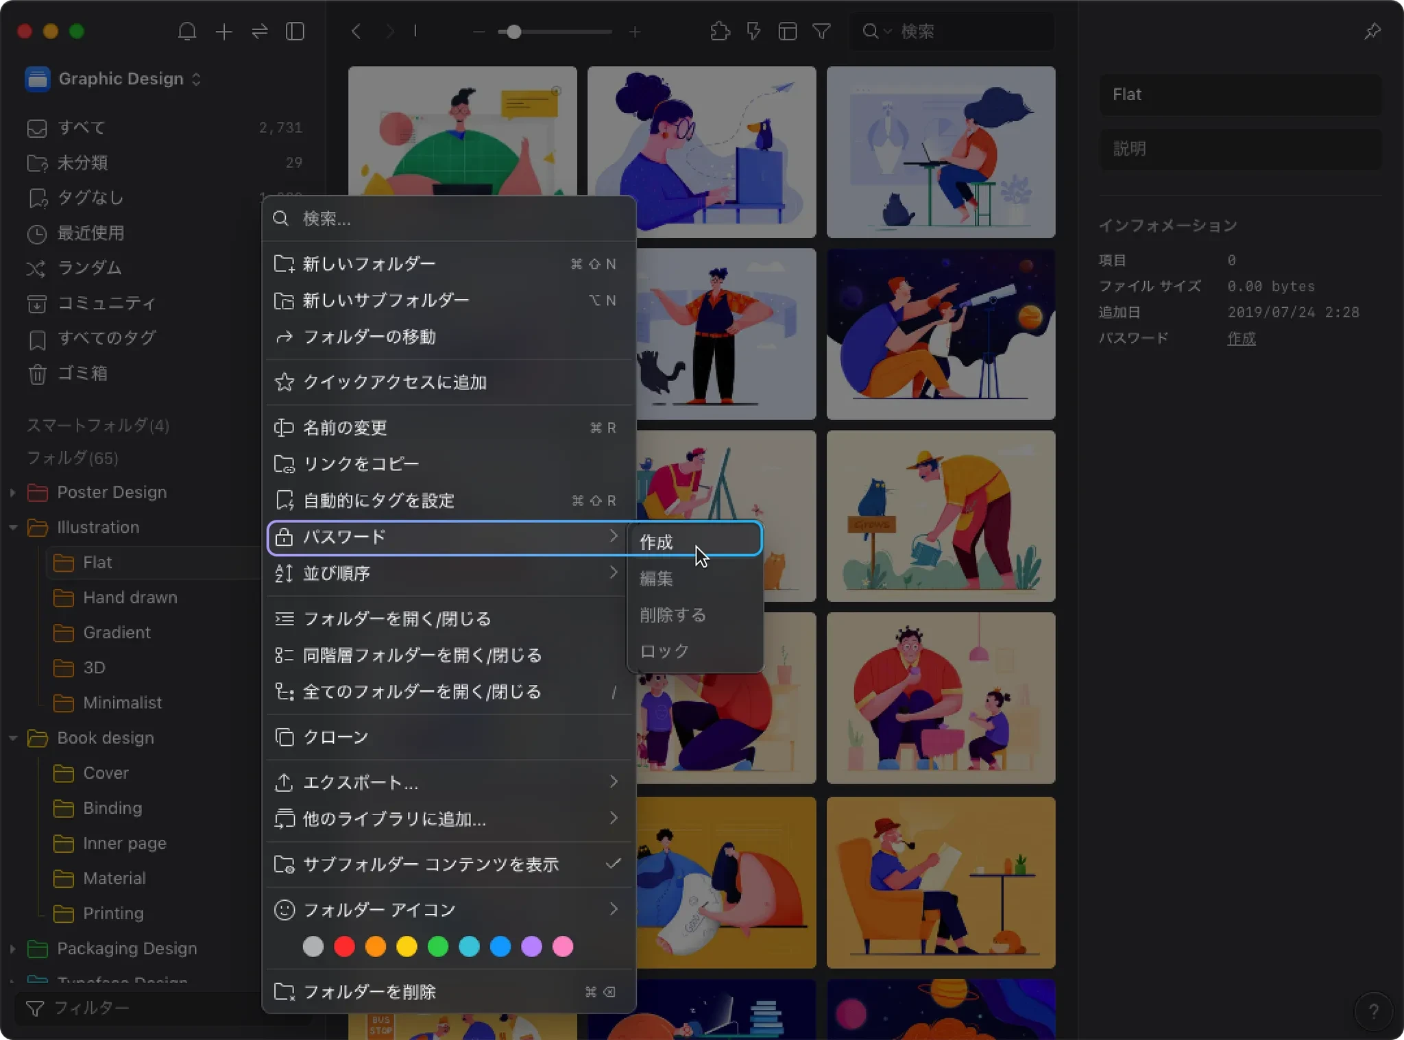Click the zoom in plus icon
The height and width of the screenshot is (1040, 1404).
[x=635, y=32]
